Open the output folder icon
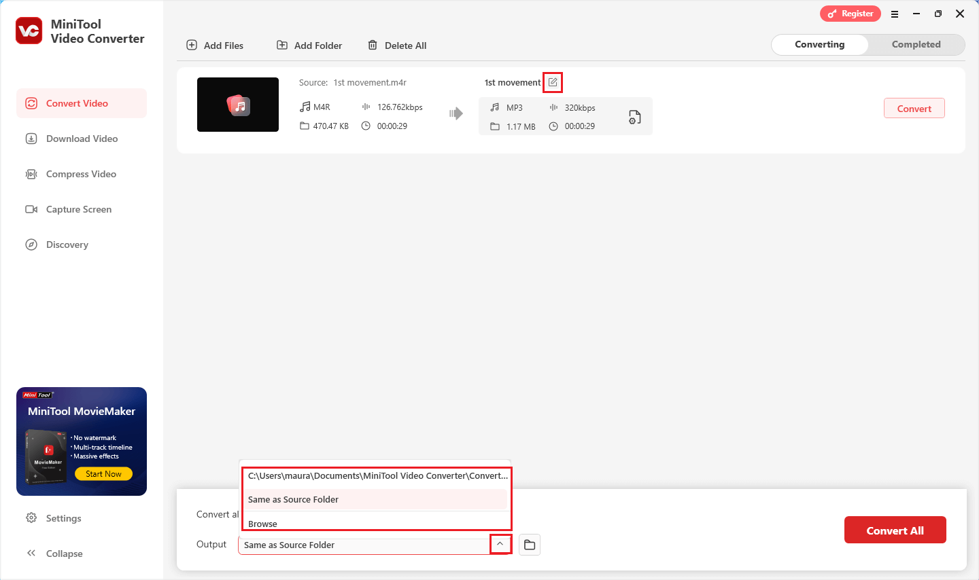Screen dimensions: 979x580 530,545
